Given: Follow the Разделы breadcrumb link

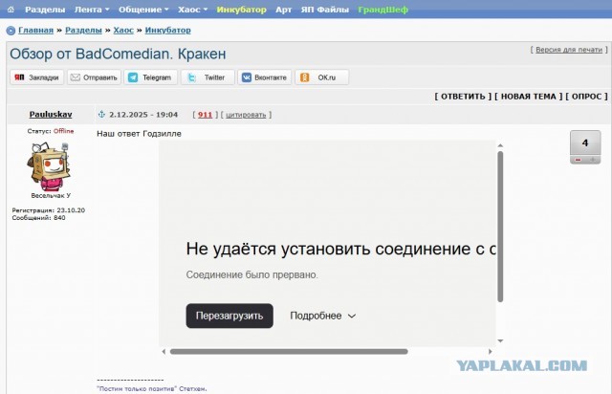Looking at the screenshot, I should [83, 30].
